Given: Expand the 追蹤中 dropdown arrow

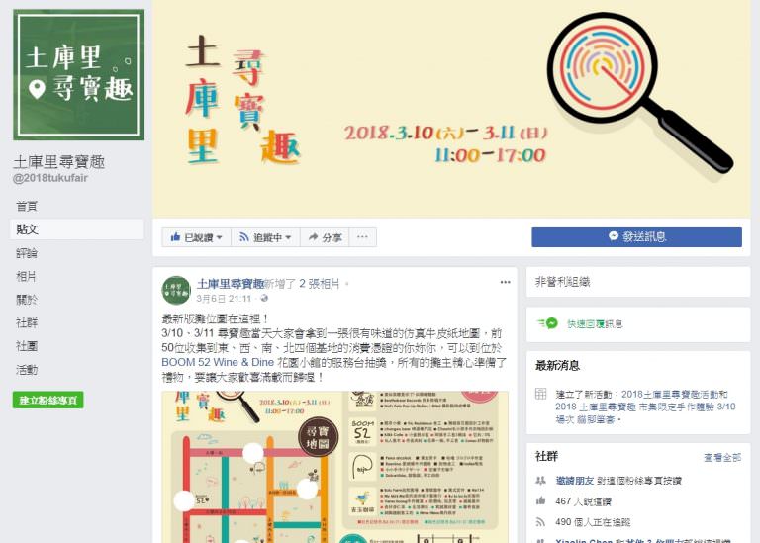Looking at the screenshot, I should tap(288, 237).
